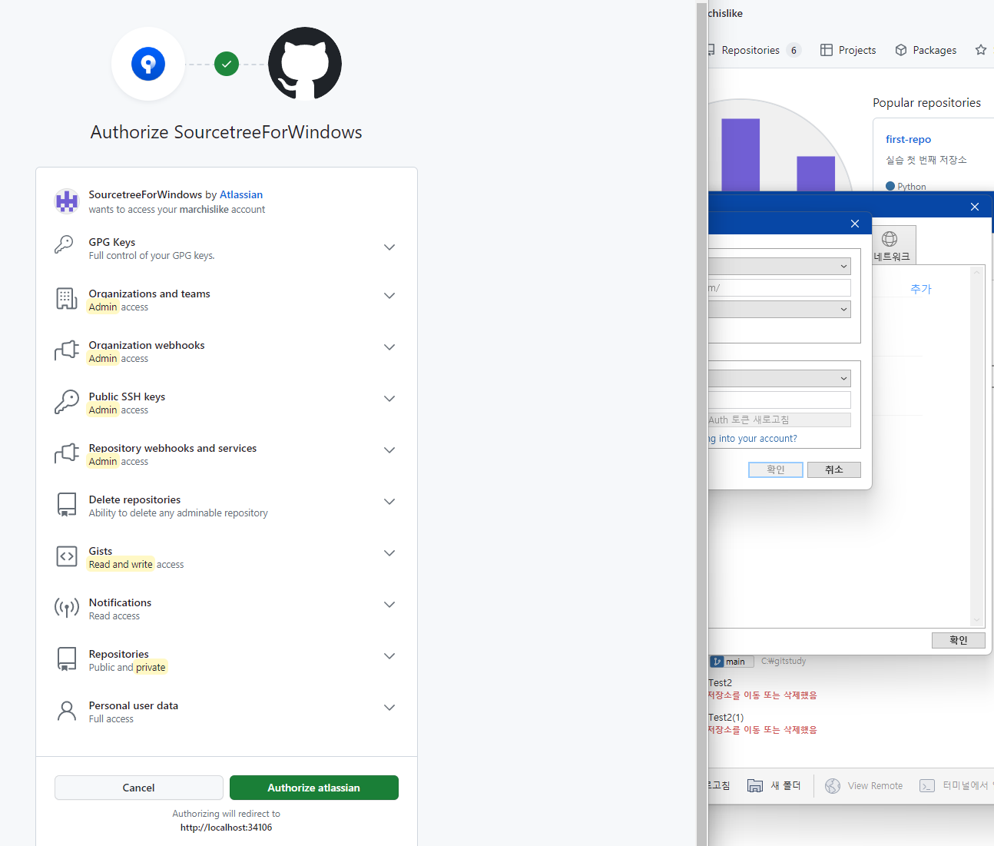
Task: Click the network globe icon in Sourcetree options
Action: pyautogui.click(x=890, y=239)
